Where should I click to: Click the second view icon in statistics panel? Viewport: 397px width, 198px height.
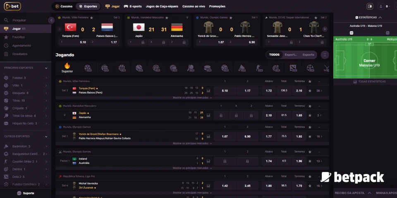coord(387,33)
